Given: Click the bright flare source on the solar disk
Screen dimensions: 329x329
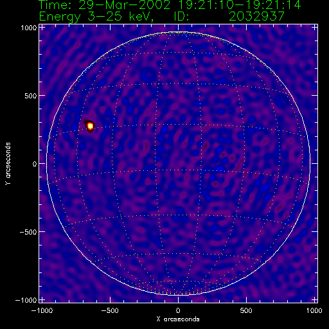Looking at the screenshot, I should pyautogui.click(x=91, y=126).
